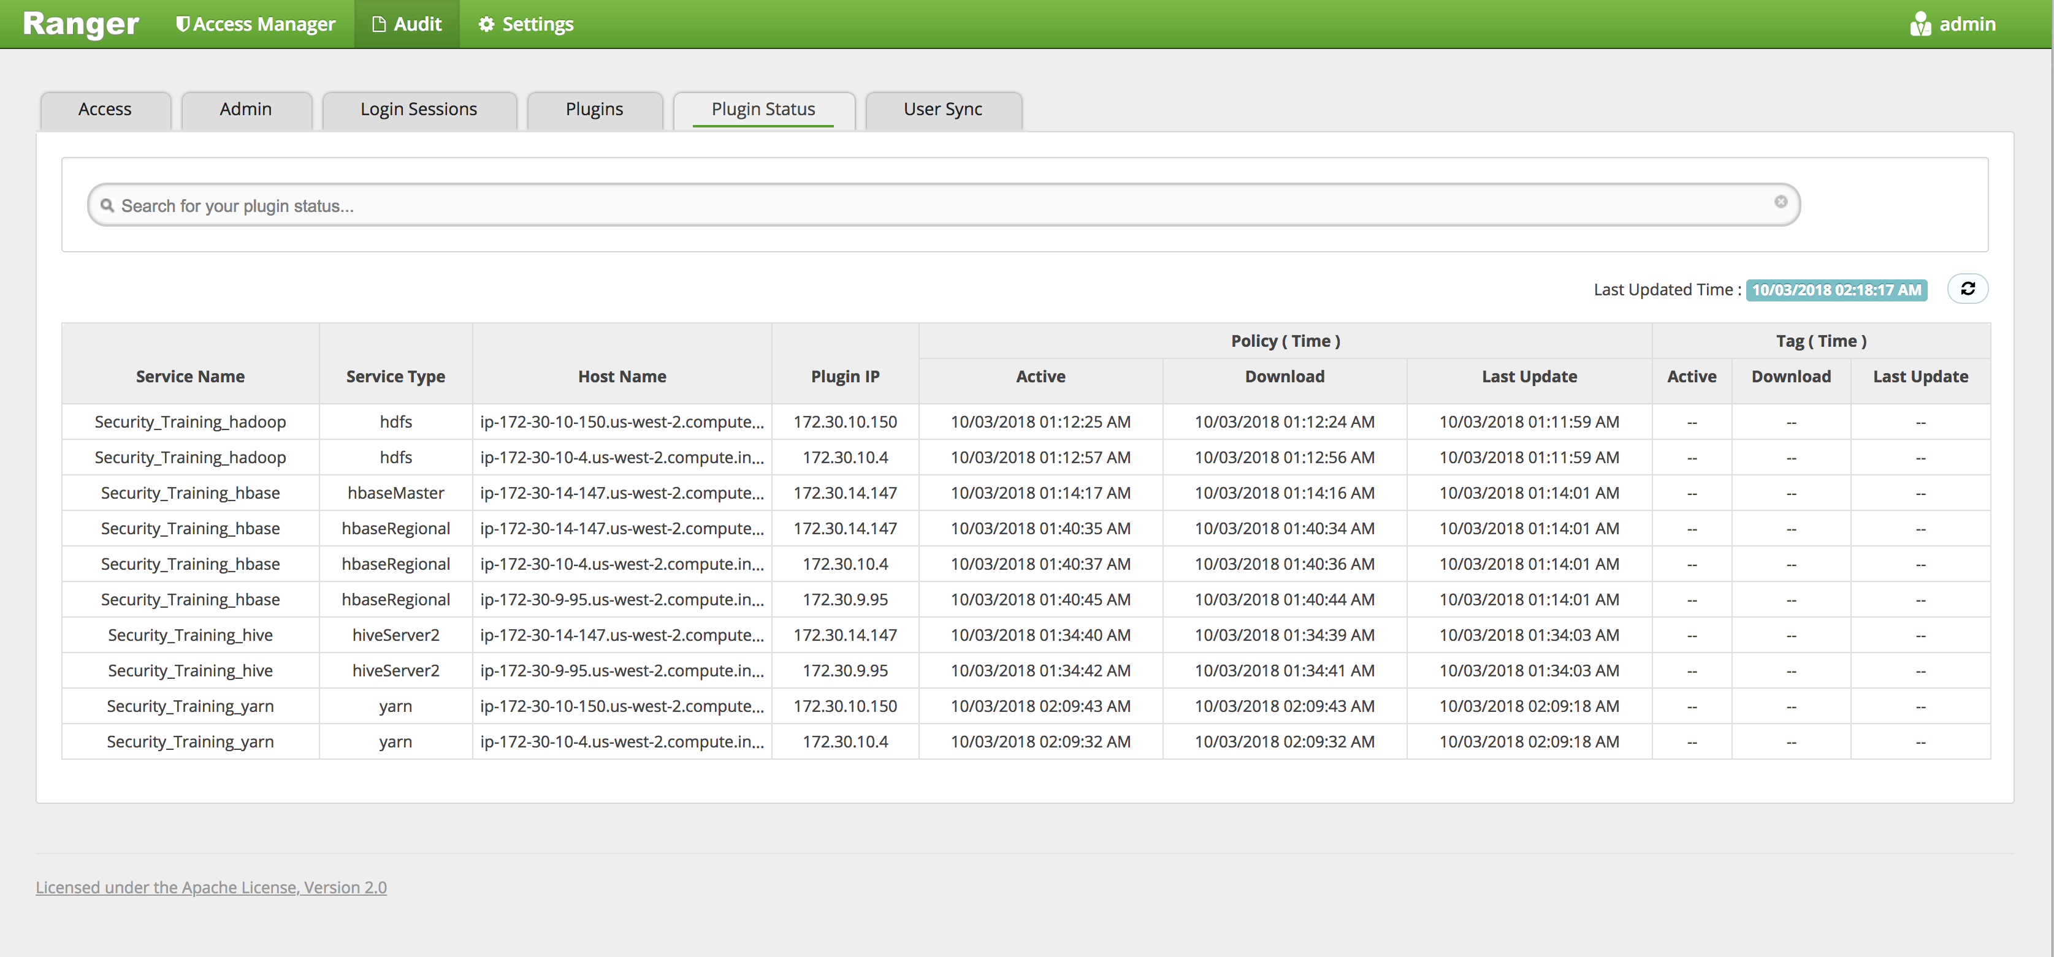Open Settings with the gear icon
The height and width of the screenshot is (957, 2054).
[x=486, y=24]
